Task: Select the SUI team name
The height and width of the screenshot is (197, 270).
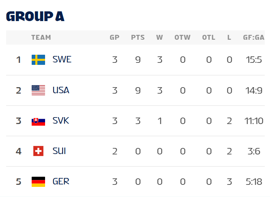Action: tap(59, 151)
